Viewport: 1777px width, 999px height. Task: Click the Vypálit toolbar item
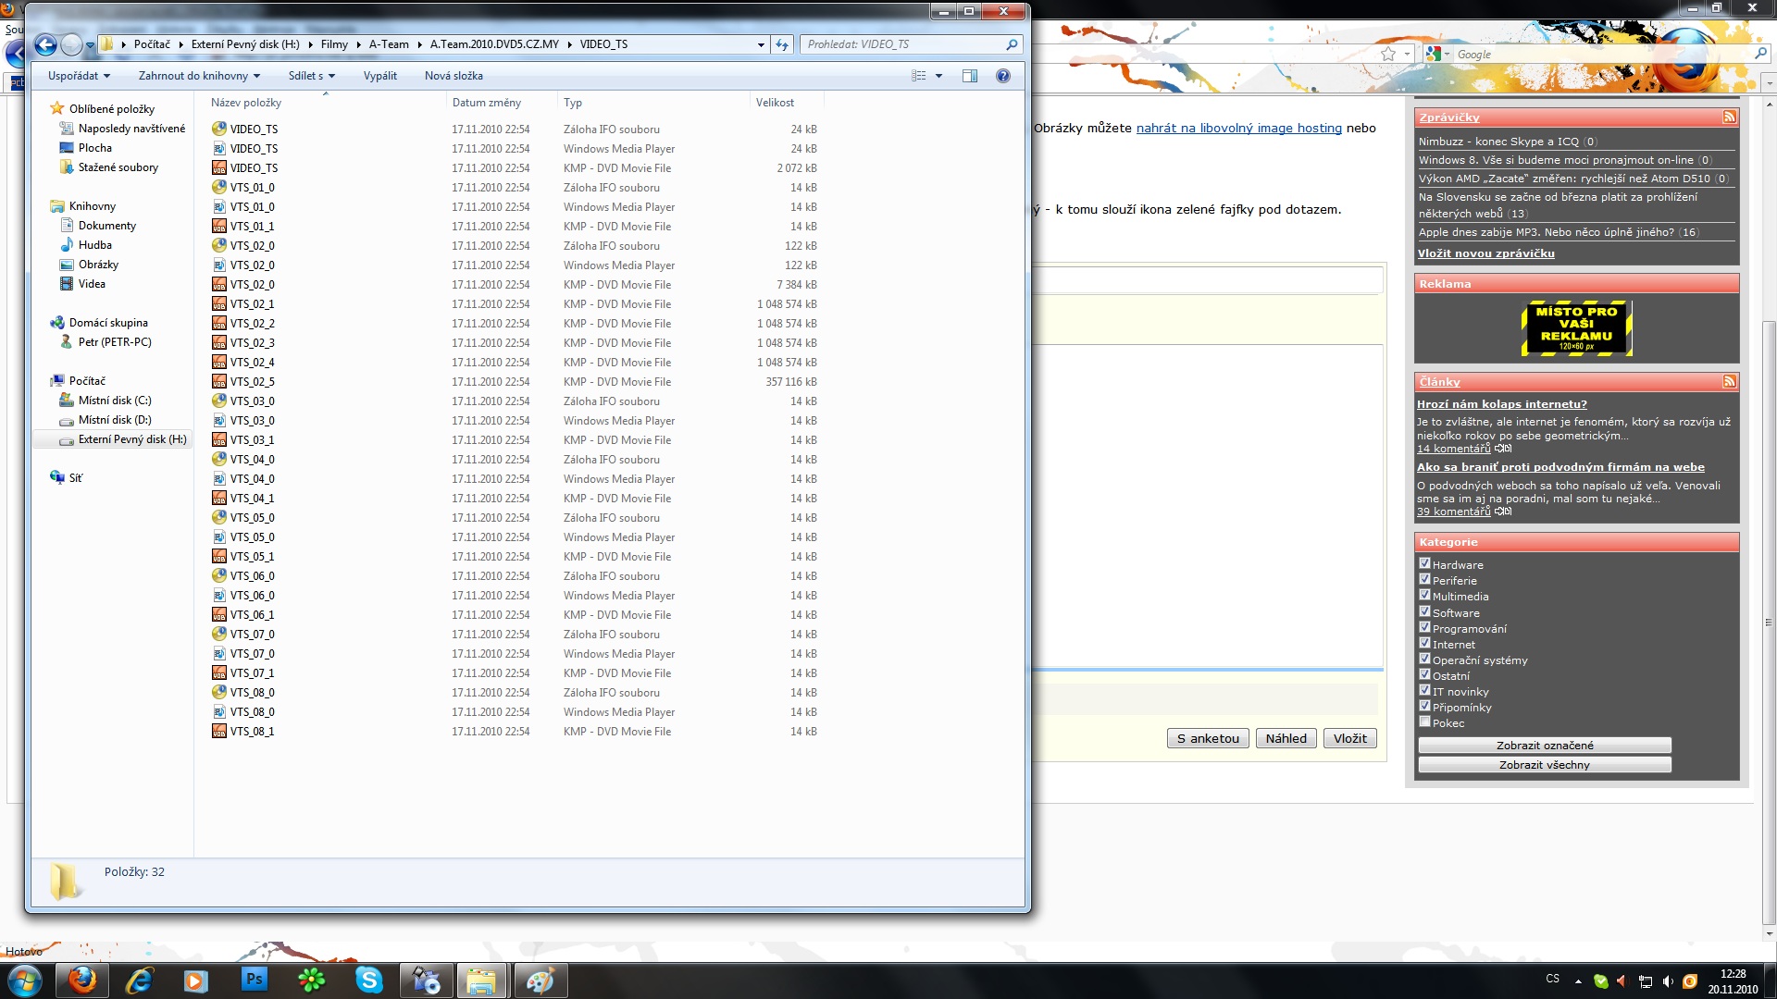click(x=379, y=76)
